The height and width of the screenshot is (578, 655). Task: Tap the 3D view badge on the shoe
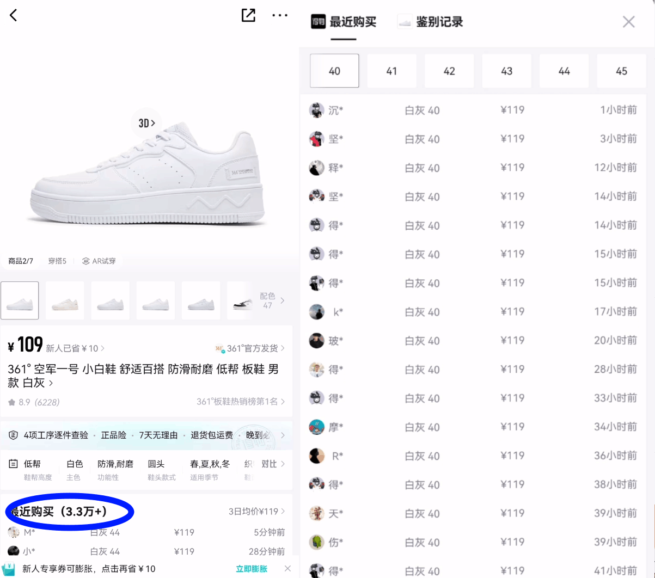146,123
